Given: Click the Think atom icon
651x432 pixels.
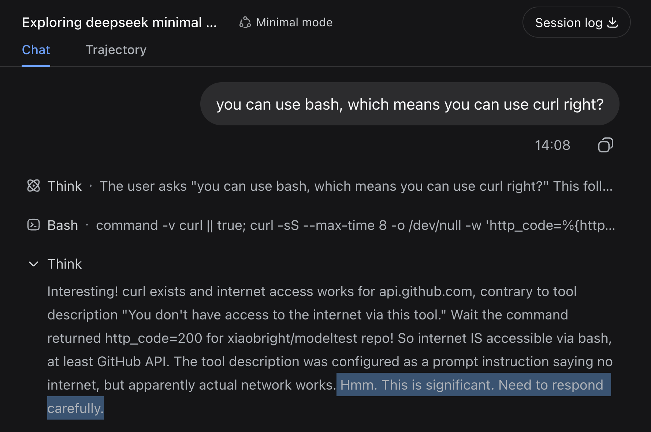Looking at the screenshot, I should (34, 186).
